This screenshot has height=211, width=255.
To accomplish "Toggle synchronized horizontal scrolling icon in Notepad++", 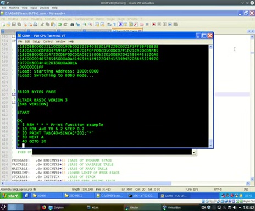I will point(102,24).
